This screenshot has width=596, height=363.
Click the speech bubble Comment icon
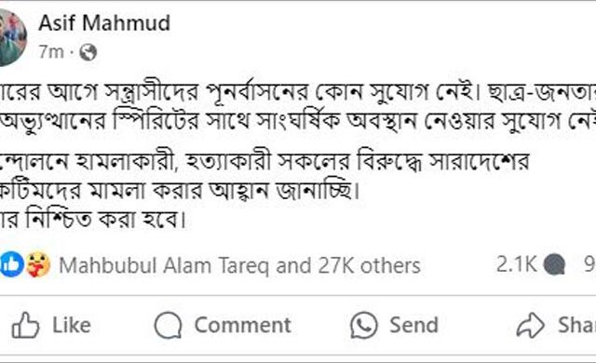tap(168, 326)
